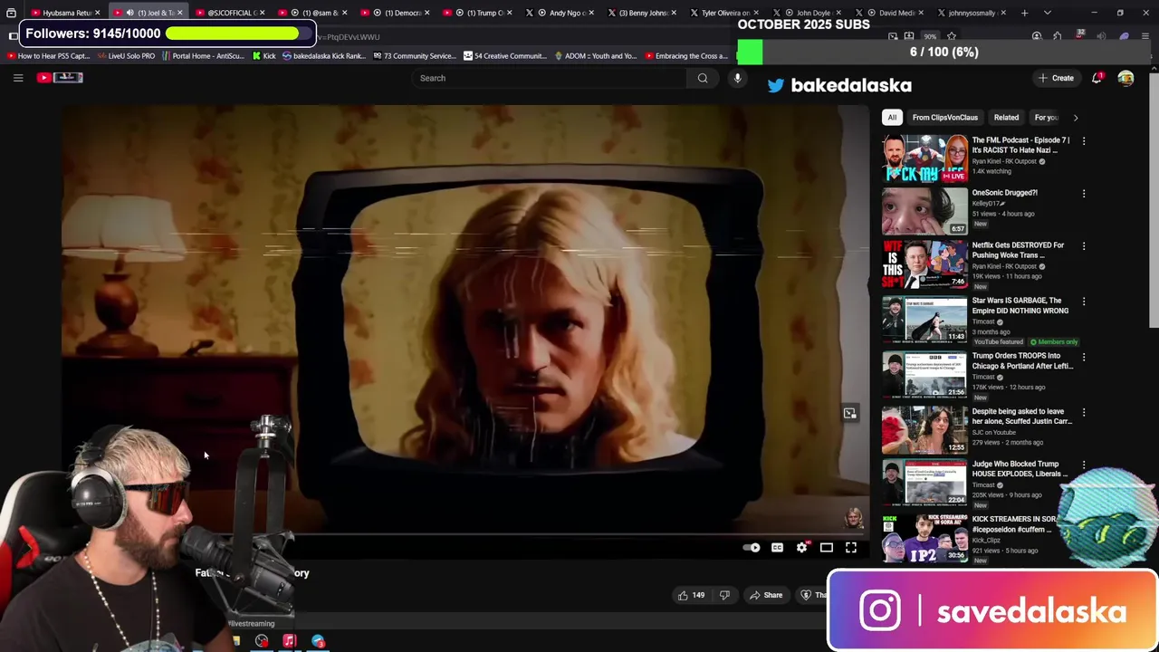Viewport: 1159px width, 652px height.
Task: Focus the YouTube search field
Action: 551,78
